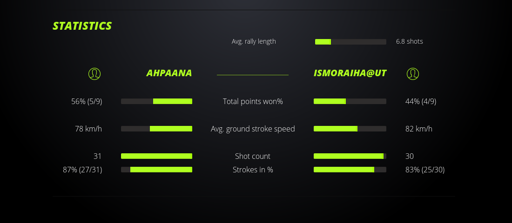Screen dimensions: 512x223
Task: Click the Avg. ground stroke speed label
Action: coord(253,129)
